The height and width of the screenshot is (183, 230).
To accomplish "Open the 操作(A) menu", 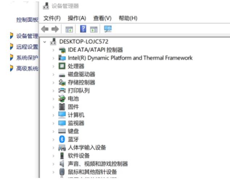I will pos(77,18).
